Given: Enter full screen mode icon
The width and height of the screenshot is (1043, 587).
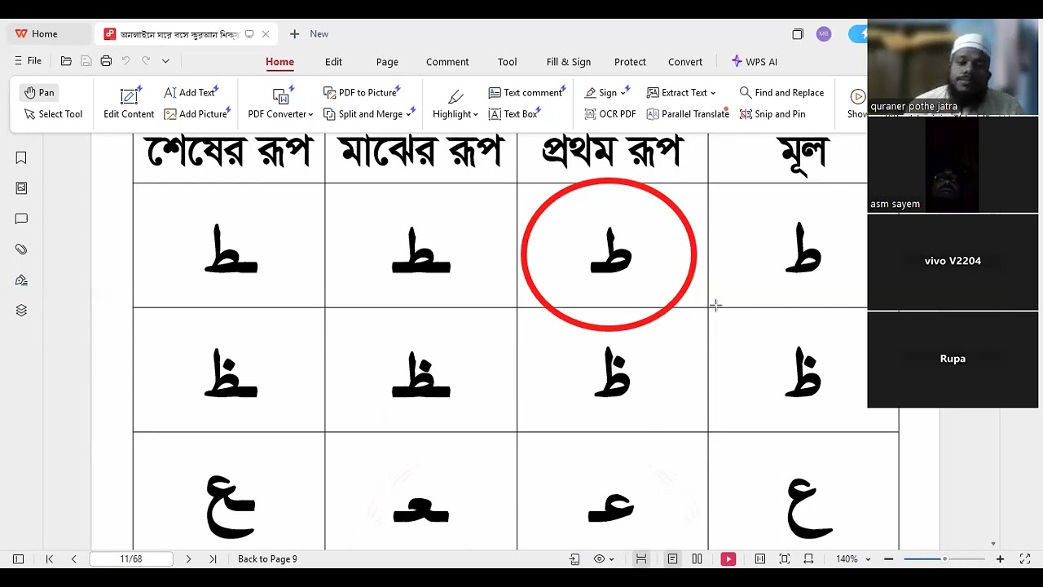Looking at the screenshot, I should point(1026,559).
